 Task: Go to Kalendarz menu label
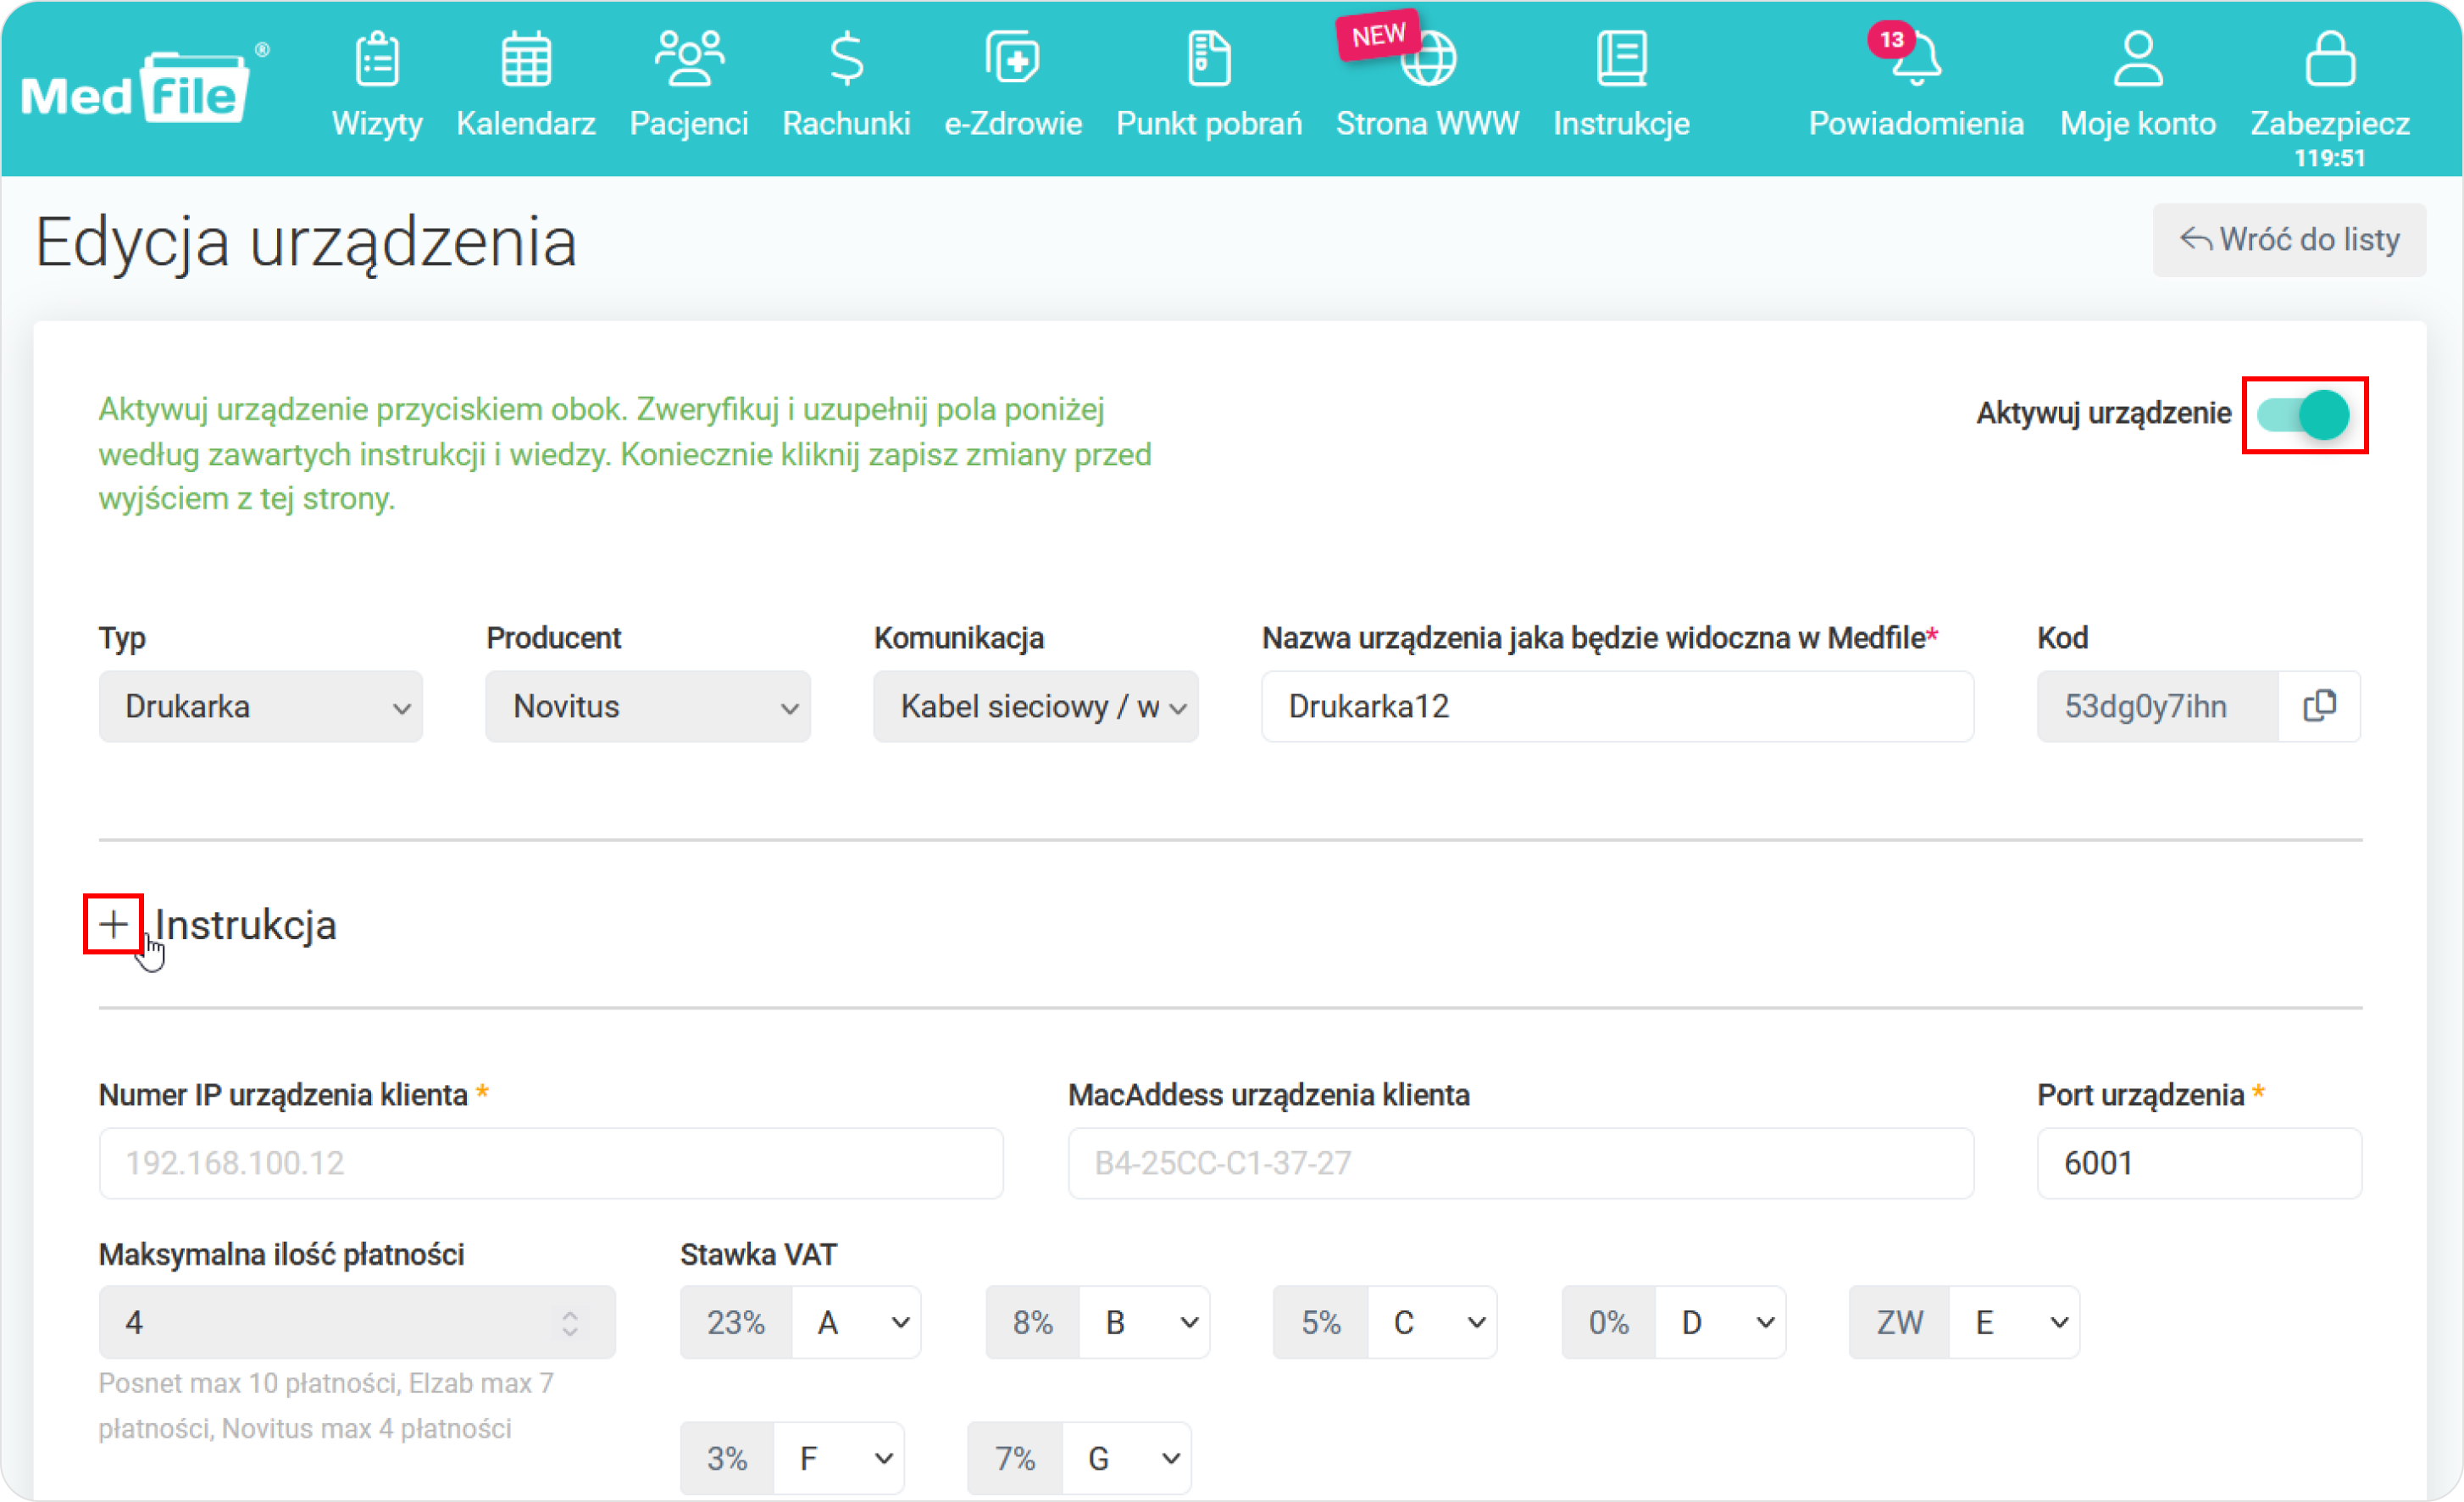[526, 123]
